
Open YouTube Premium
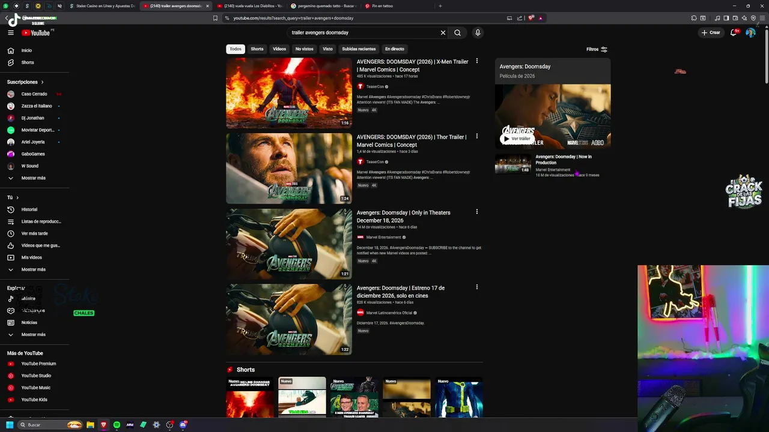[38, 364]
